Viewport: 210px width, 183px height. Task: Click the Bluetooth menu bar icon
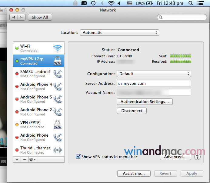click(102, 3)
